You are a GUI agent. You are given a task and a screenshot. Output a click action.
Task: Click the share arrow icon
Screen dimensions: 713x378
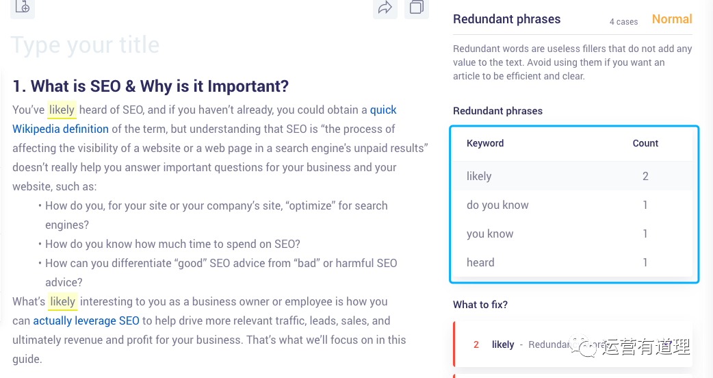click(x=385, y=8)
